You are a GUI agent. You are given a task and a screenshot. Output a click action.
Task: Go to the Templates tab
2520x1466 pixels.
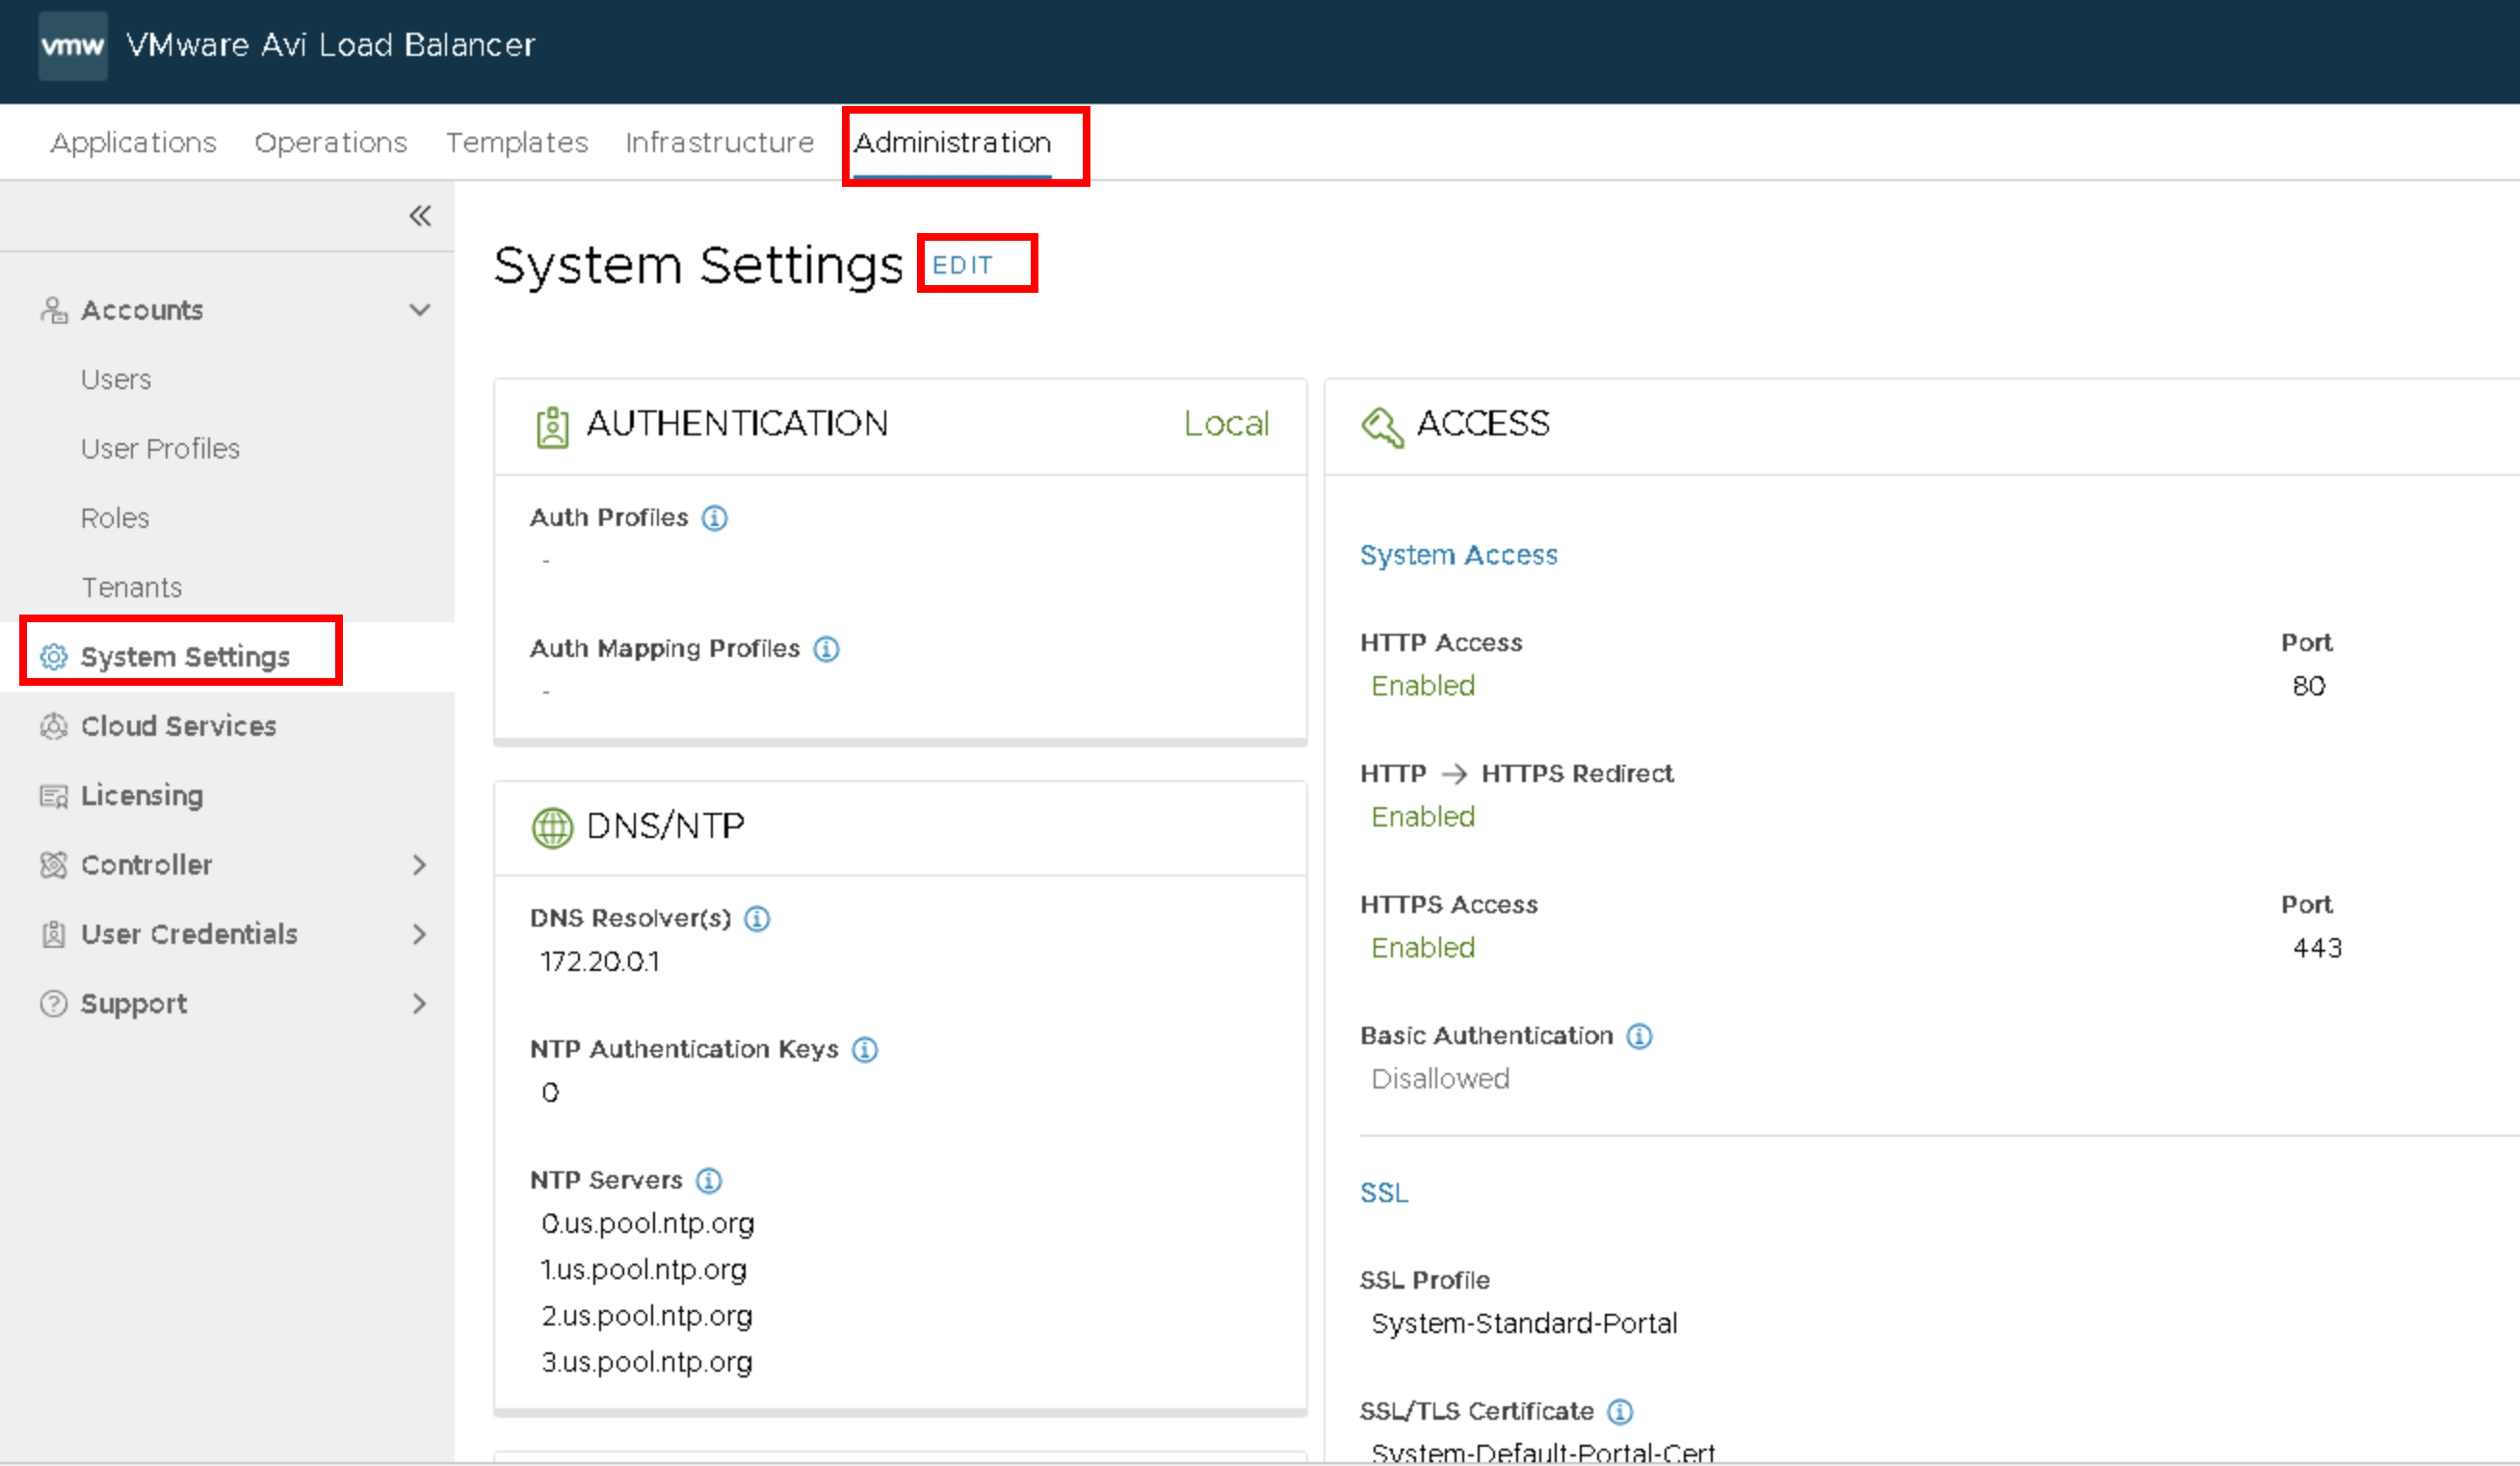[x=517, y=143]
